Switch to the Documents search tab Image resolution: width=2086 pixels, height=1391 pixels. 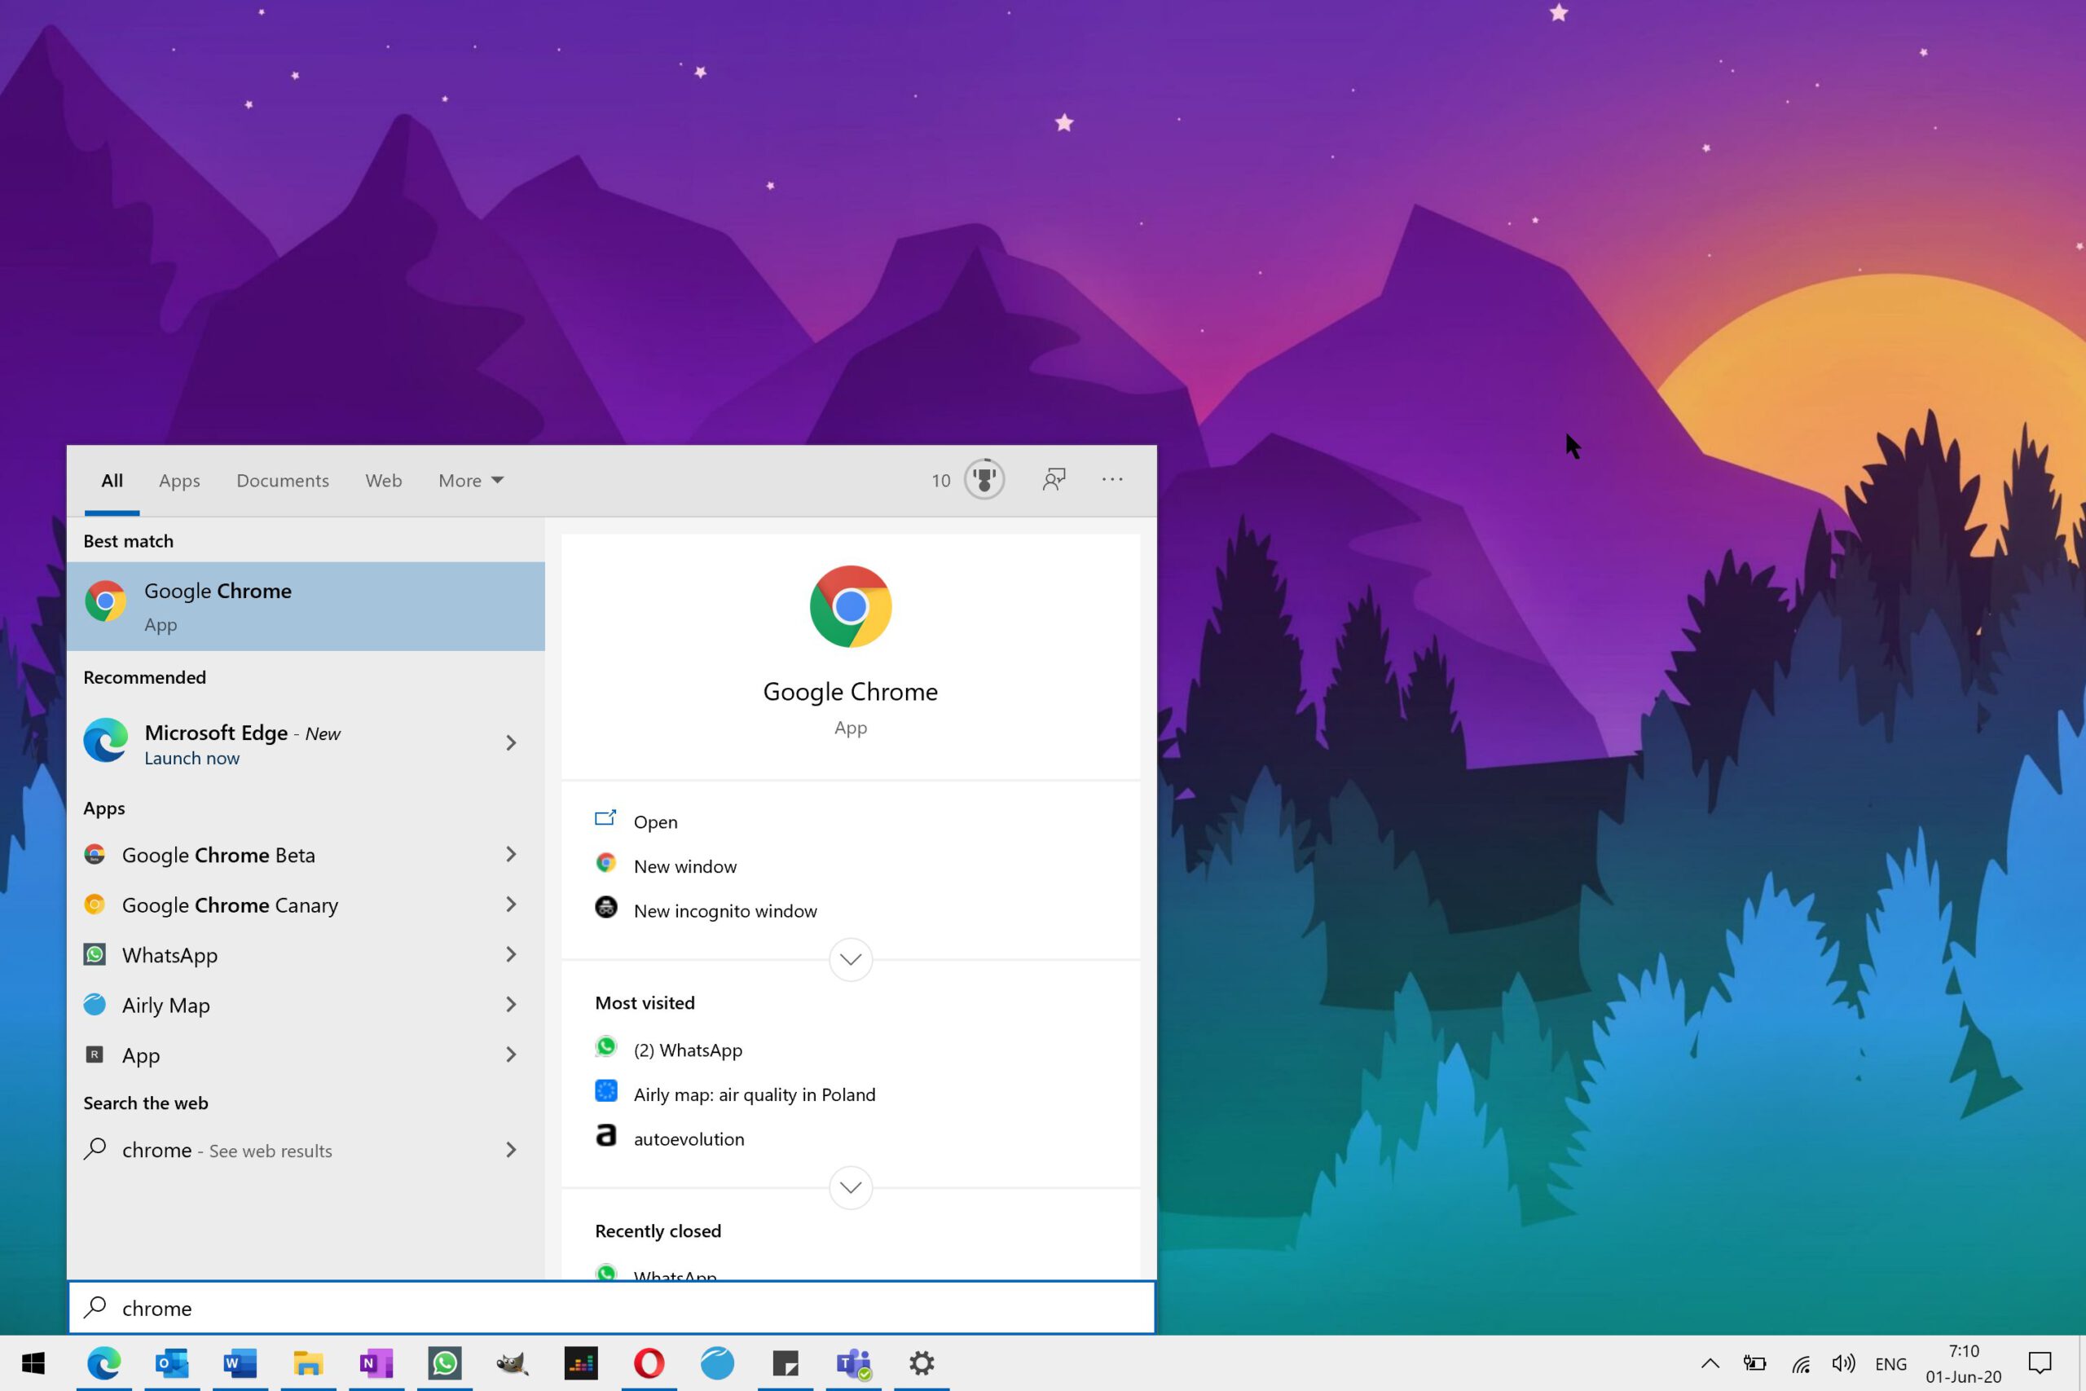coord(281,480)
